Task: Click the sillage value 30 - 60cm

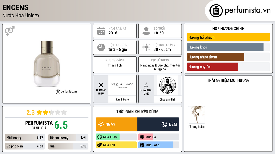Action: pos(162,49)
